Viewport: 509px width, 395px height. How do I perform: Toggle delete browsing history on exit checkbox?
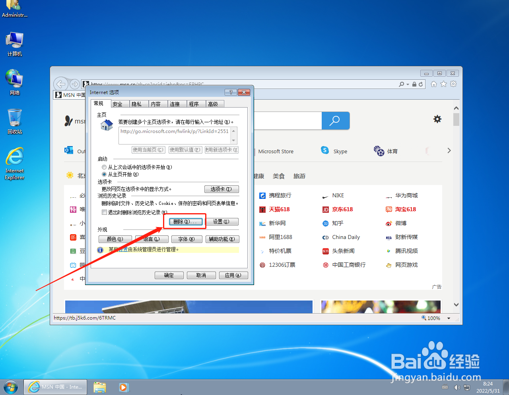pyautogui.click(x=104, y=212)
